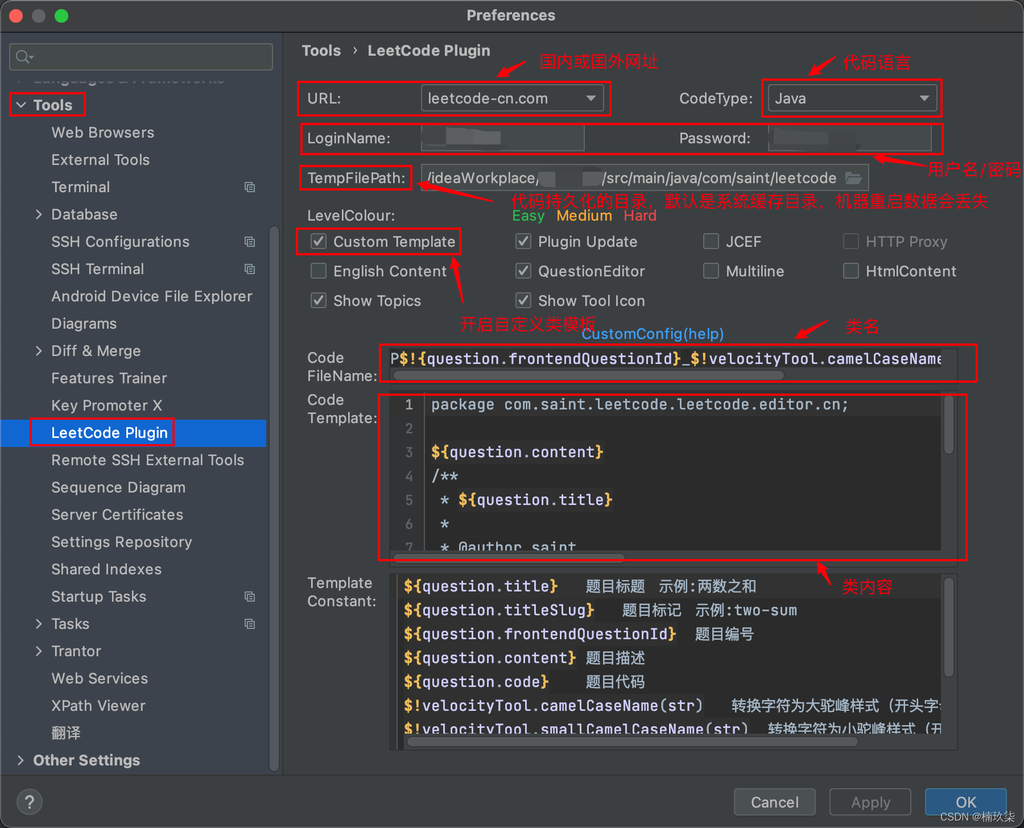Click the shared-settings icon beside SSH Terminal
Image resolution: width=1024 pixels, height=828 pixels.
point(250,268)
